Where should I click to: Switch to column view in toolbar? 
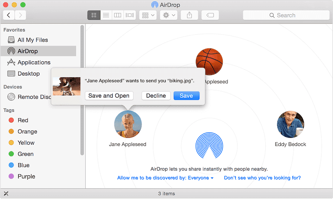117,15
